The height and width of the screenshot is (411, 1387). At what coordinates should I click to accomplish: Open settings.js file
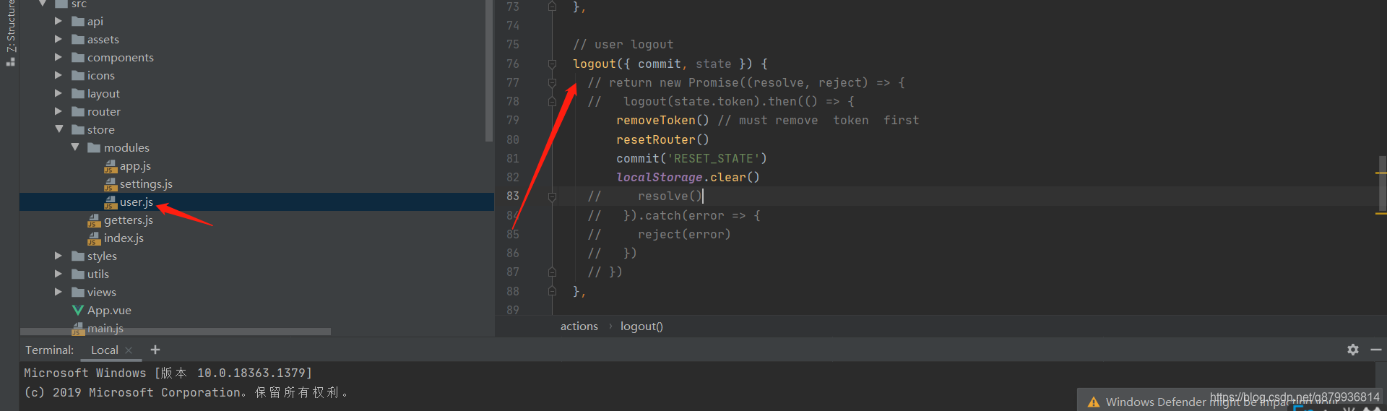point(146,183)
